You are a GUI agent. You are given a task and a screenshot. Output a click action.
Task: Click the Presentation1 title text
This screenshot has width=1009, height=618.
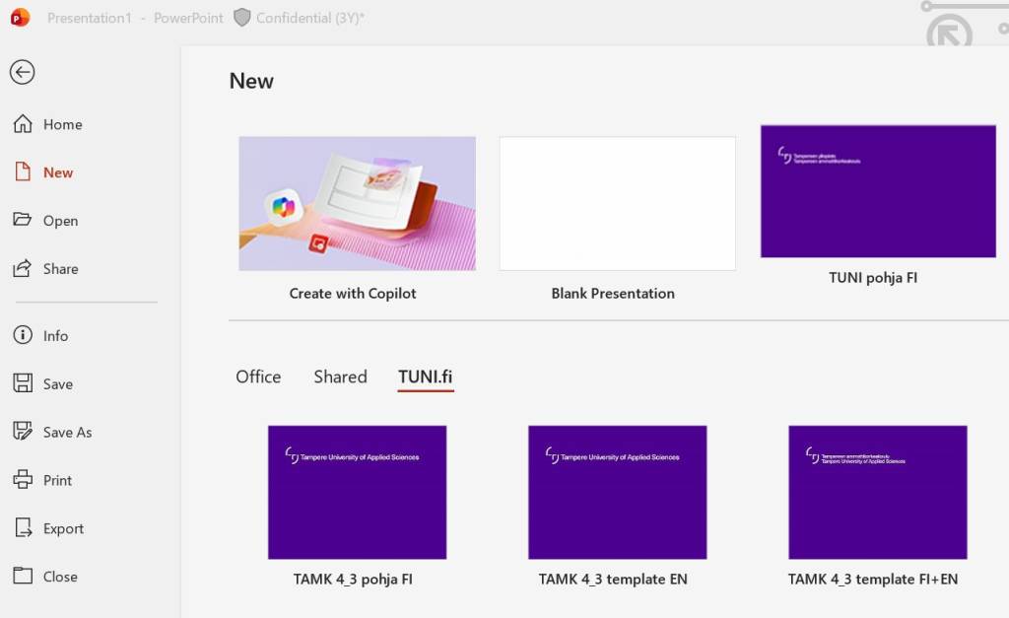(89, 18)
